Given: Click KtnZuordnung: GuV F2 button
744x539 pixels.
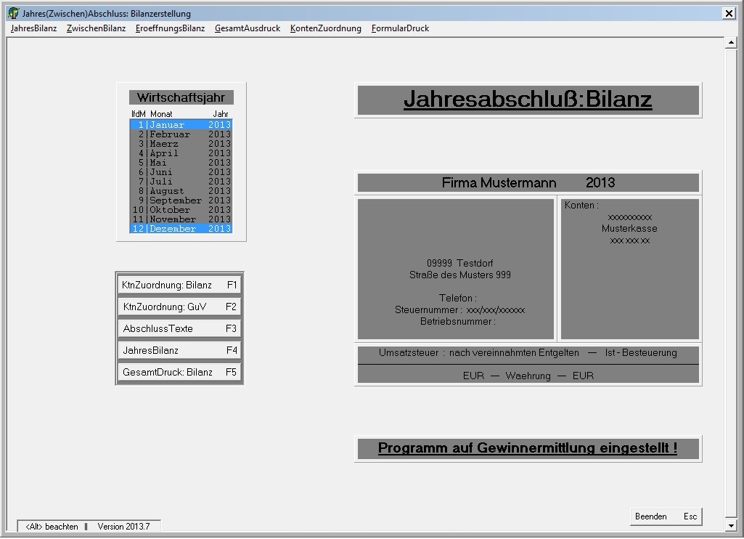Looking at the screenshot, I should point(179,307).
